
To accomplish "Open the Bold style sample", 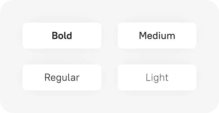I will [62, 36].
